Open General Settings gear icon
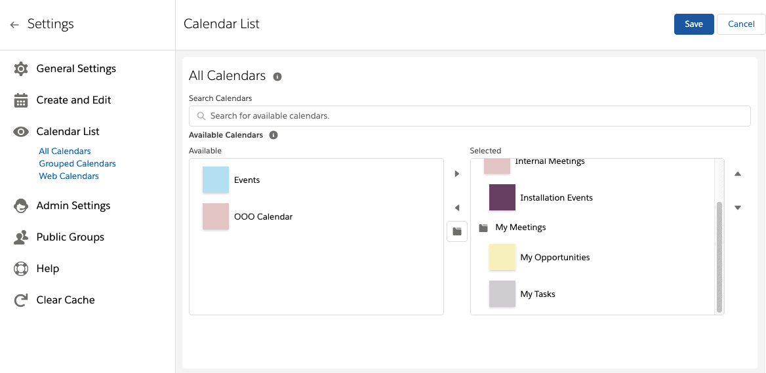 click(20, 69)
